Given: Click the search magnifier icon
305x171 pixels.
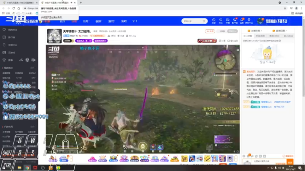Looking at the screenshot, I should [204, 21].
